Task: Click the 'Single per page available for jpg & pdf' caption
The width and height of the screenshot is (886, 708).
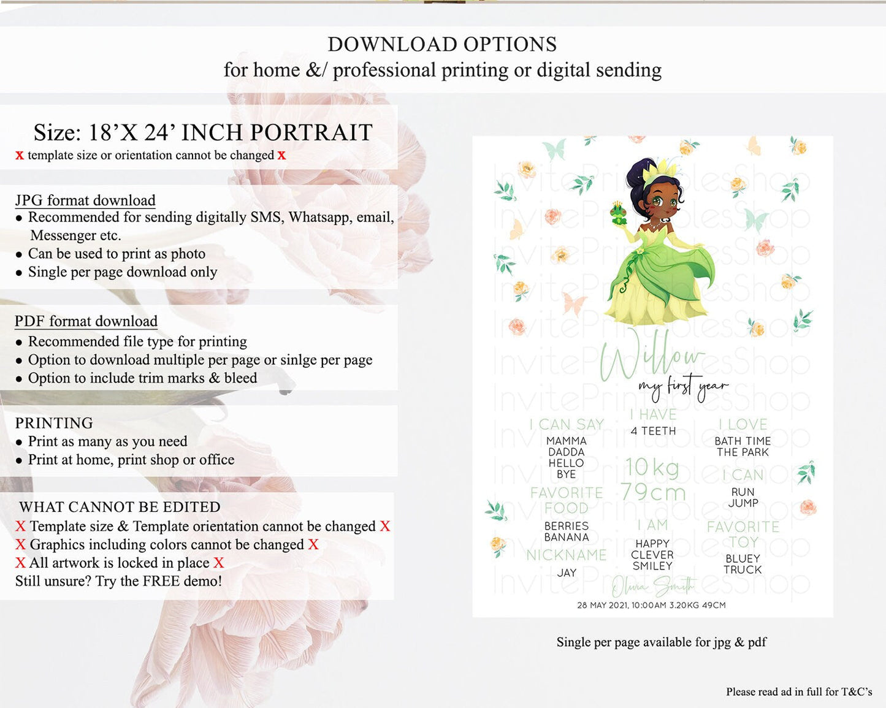Action: click(661, 642)
